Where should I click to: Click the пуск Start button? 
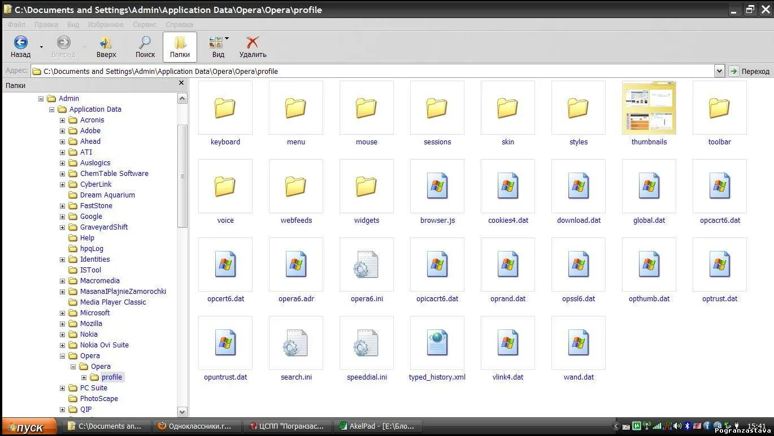tap(28, 427)
